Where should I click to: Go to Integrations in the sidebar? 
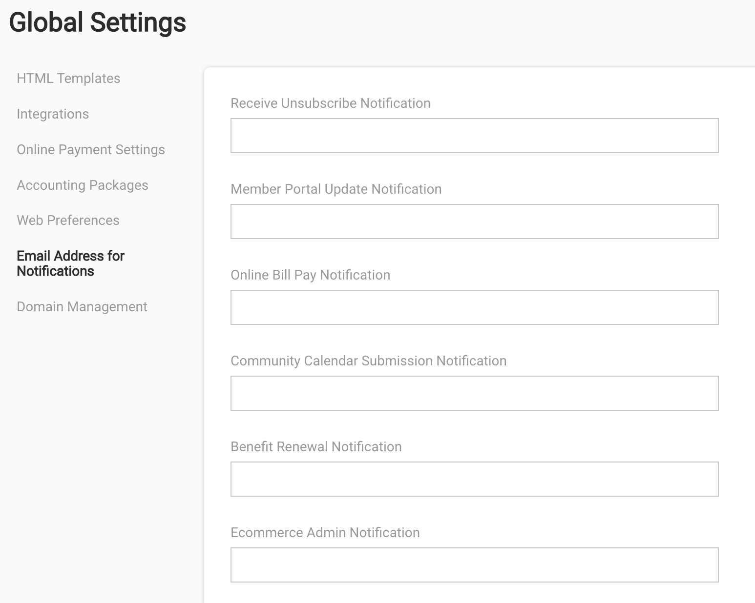[x=53, y=114]
